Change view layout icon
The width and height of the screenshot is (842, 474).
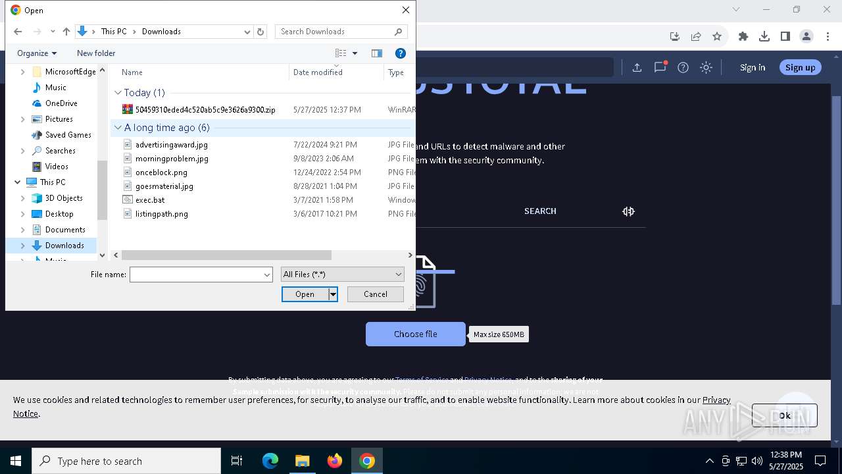click(x=341, y=53)
